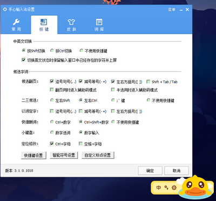Switch to the 按键 tab
Viewport: 216px width, 201px height.
[44, 25]
